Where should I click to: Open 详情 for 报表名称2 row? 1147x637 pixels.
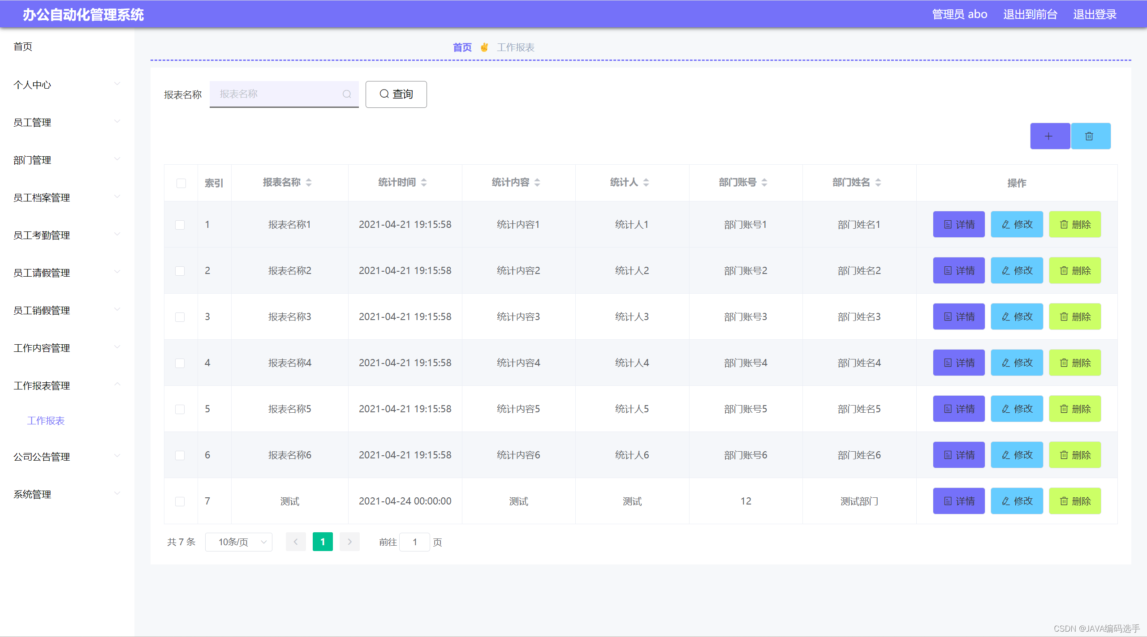coord(959,270)
